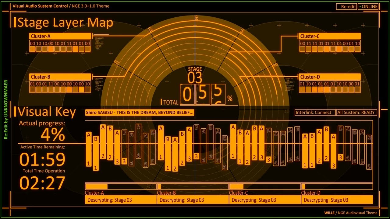390x219 pixels.
Task: Click Cluster-B Descrypting: Stage 03 status
Action: pos(193,200)
